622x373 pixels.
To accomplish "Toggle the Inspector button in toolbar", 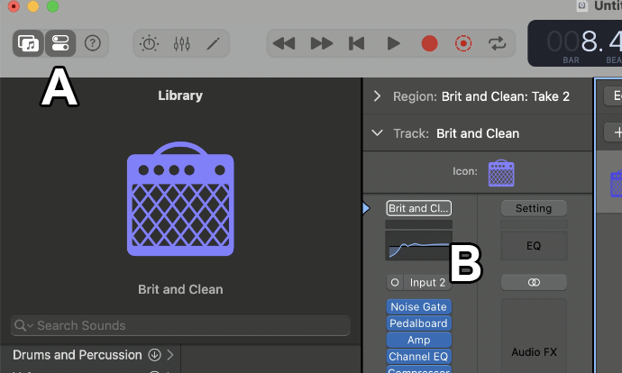I will pos(60,43).
